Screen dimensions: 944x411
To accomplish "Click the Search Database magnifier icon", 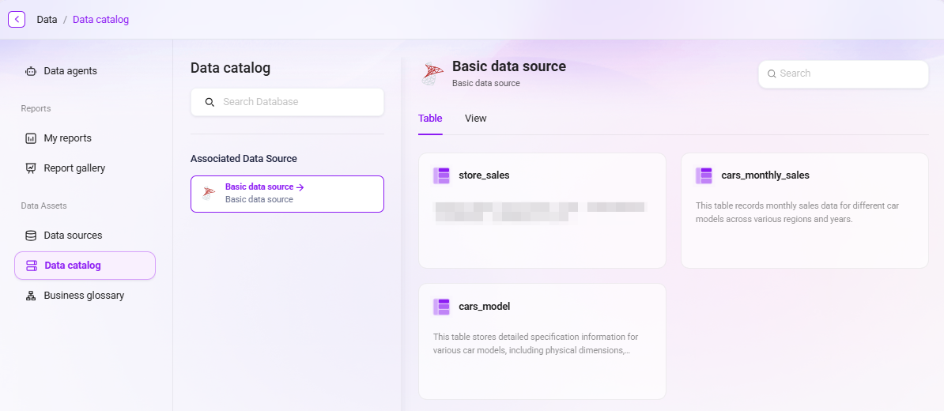I will (210, 102).
